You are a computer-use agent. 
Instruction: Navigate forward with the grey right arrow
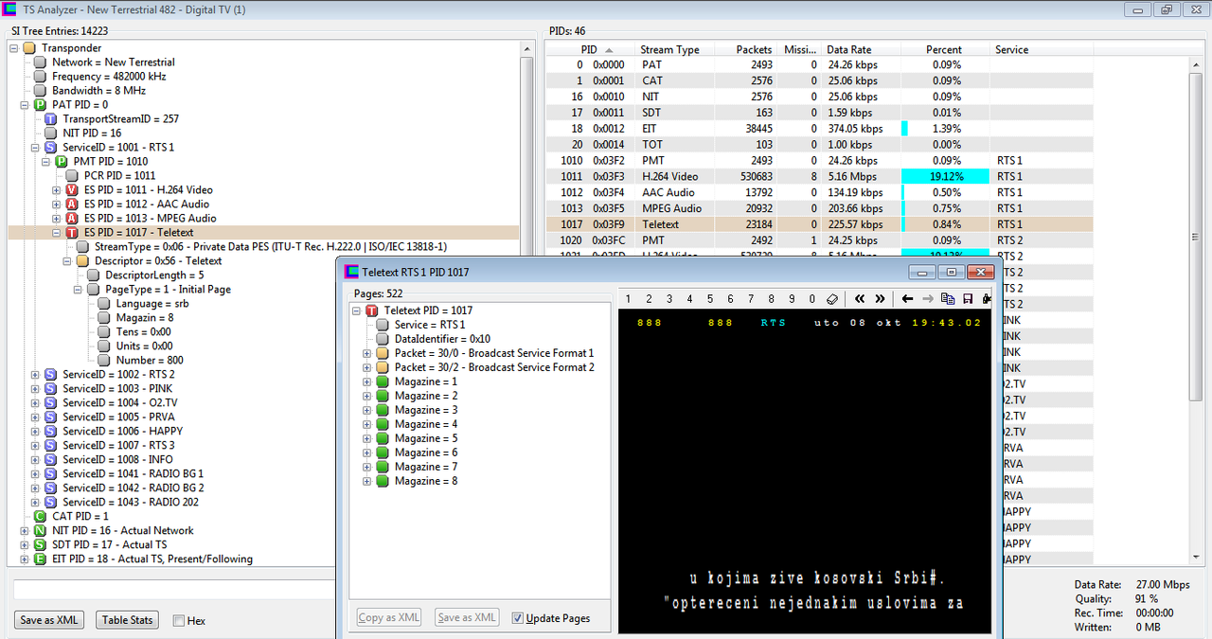click(927, 299)
